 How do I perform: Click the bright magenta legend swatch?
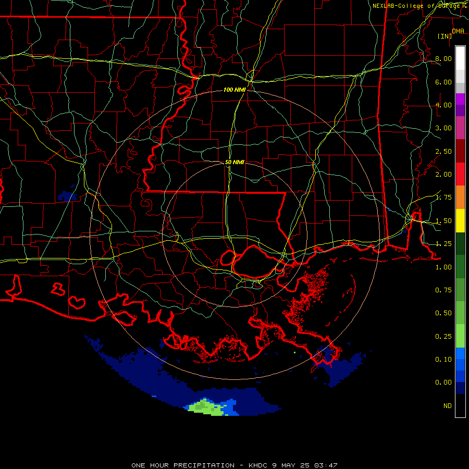coord(460,98)
